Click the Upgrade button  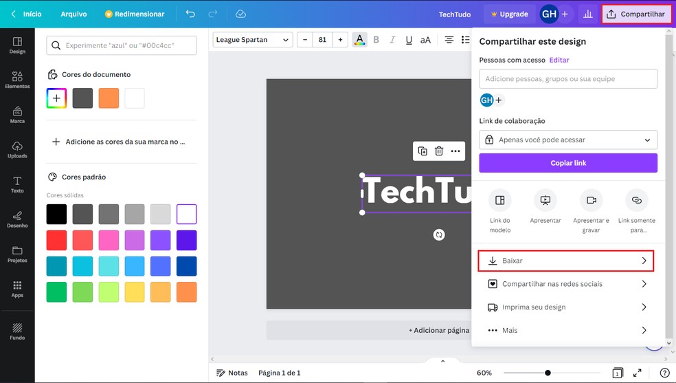point(509,14)
